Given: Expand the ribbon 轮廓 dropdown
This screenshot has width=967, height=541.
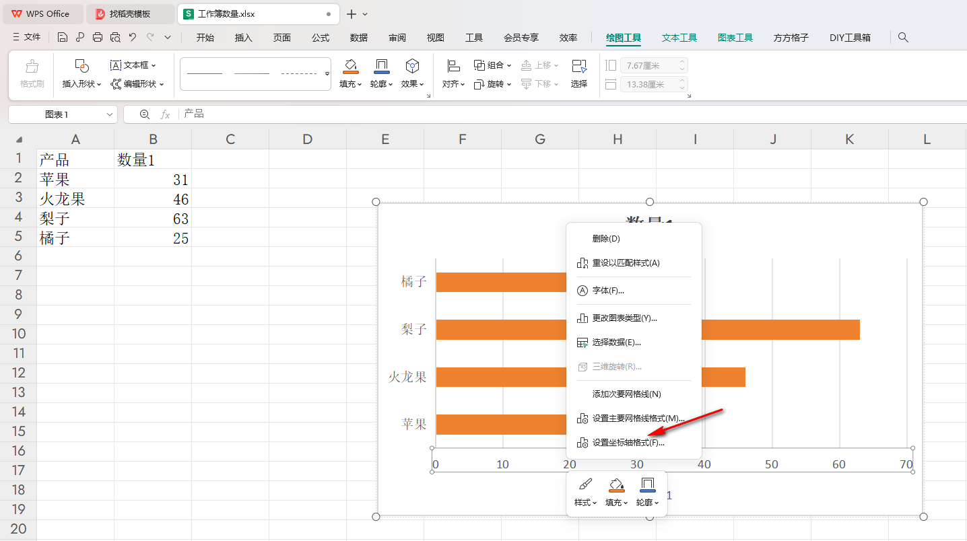Looking at the screenshot, I should click(x=391, y=85).
